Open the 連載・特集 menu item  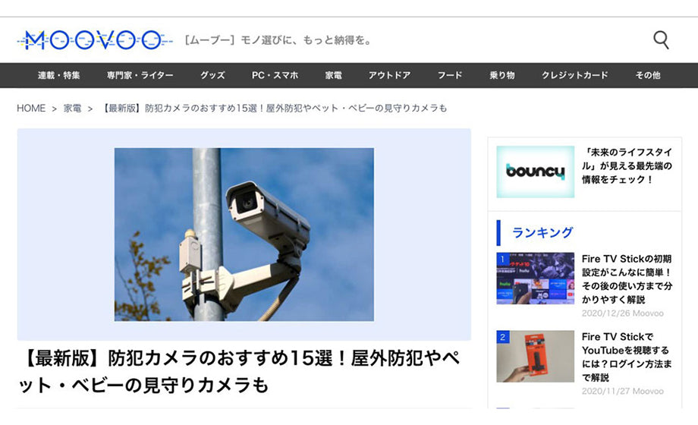[58, 75]
